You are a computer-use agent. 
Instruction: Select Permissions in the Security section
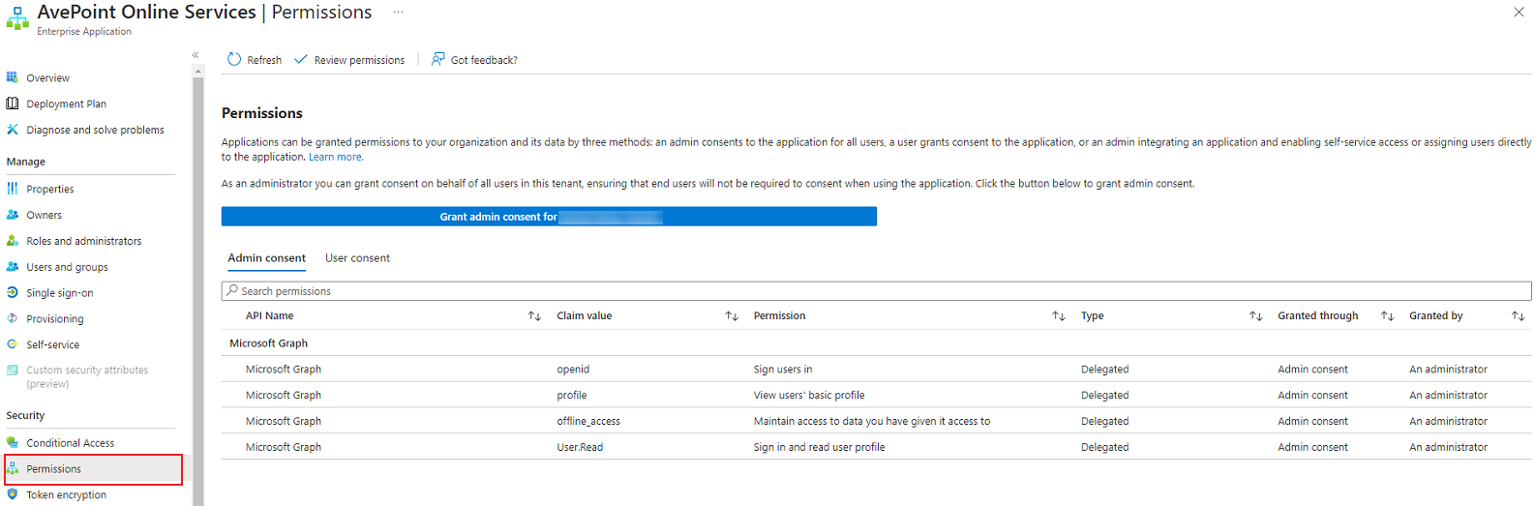[x=93, y=469]
